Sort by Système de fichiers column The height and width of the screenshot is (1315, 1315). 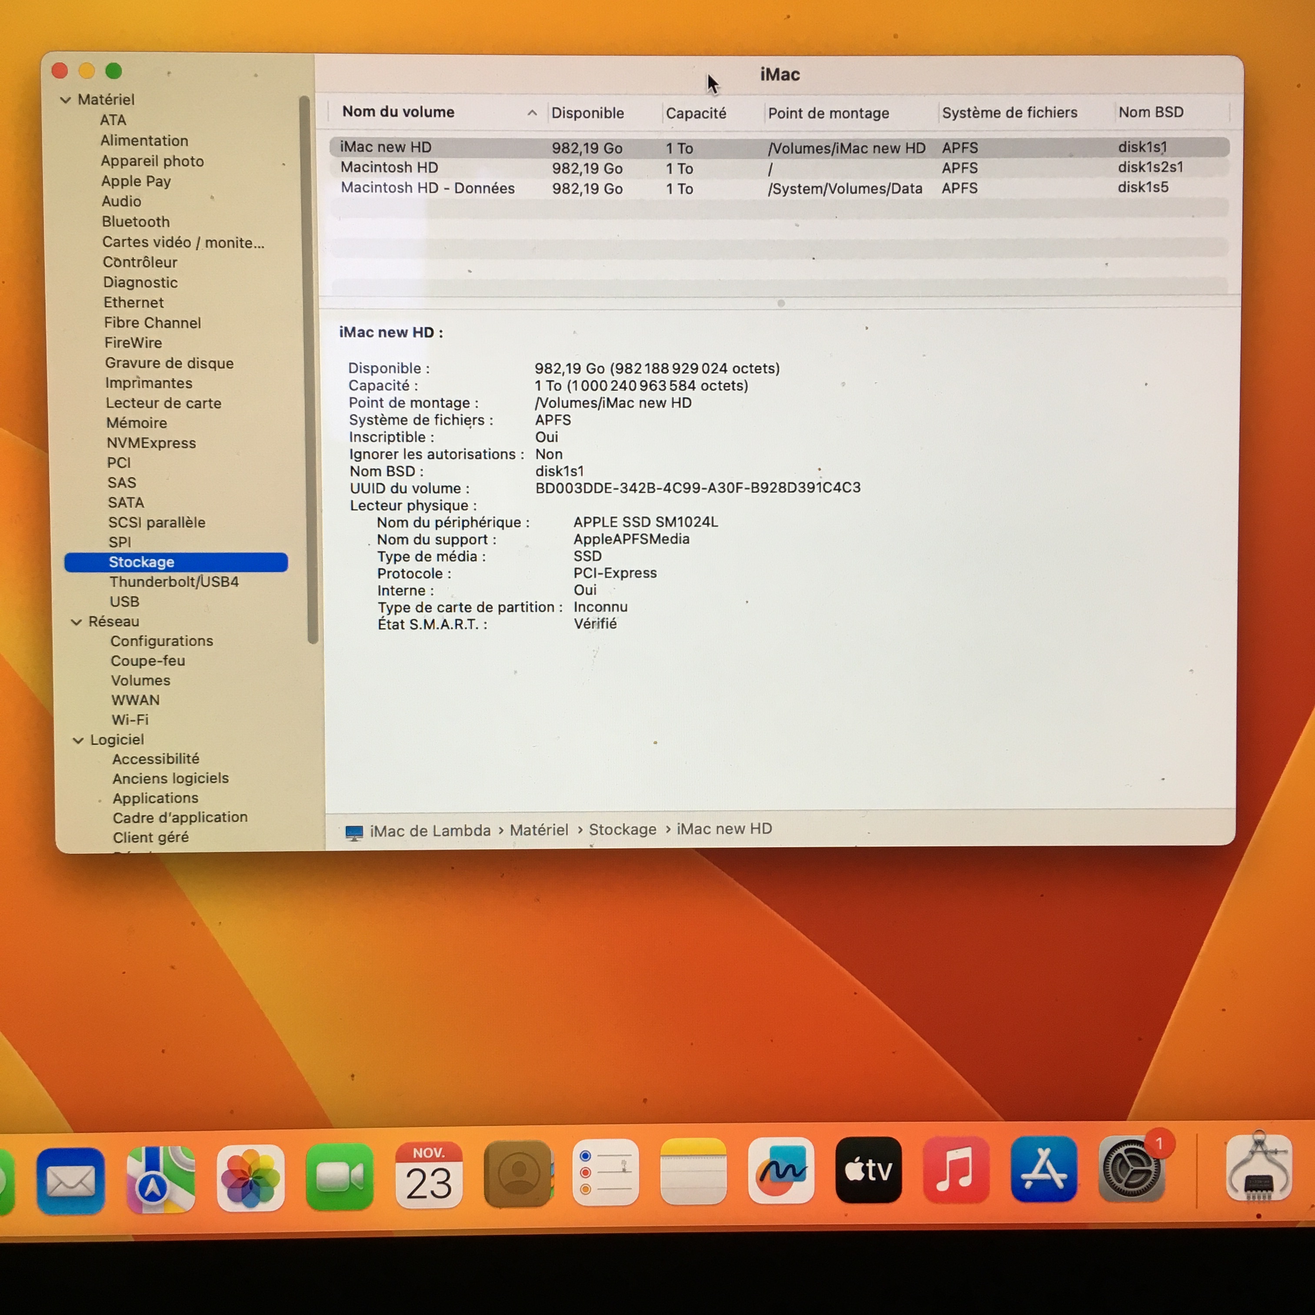tap(1009, 112)
